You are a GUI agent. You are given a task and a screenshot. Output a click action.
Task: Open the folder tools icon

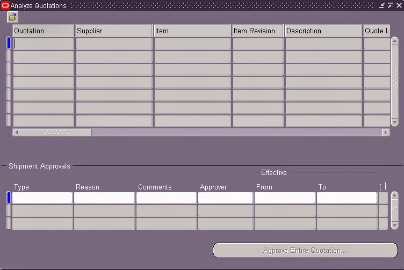click(x=12, y=17)
